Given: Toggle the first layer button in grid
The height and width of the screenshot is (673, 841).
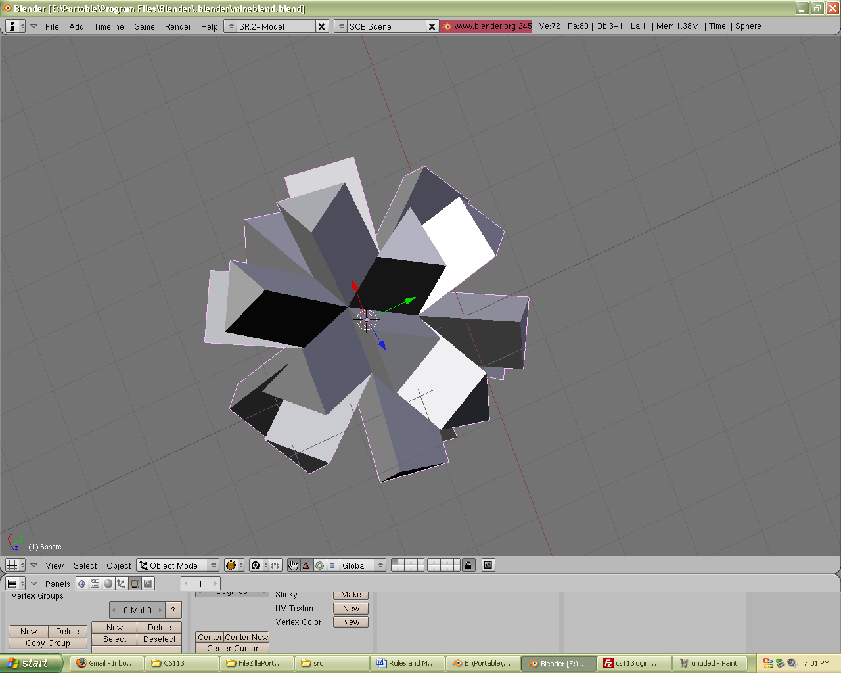Looking at the screenshot, I should tap(394, 562).
